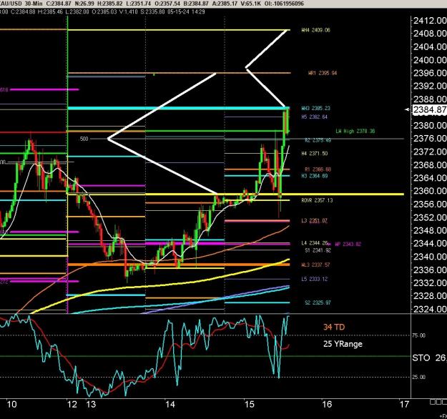447x419 pixels.
Task: Click date label 15 on time axis
Action: 249,404
